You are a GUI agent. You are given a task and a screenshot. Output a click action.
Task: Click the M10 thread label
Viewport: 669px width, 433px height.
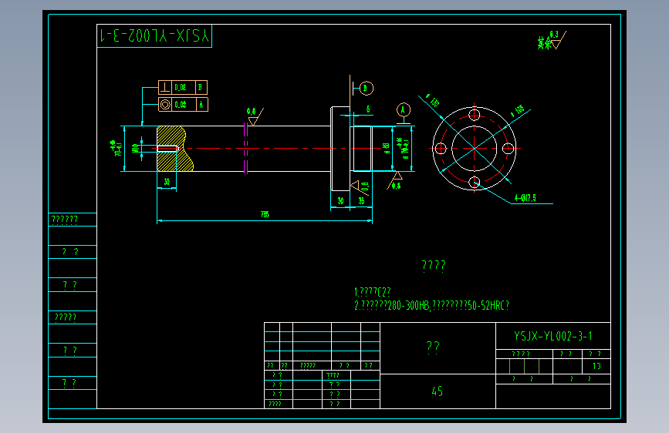(135, 148)
